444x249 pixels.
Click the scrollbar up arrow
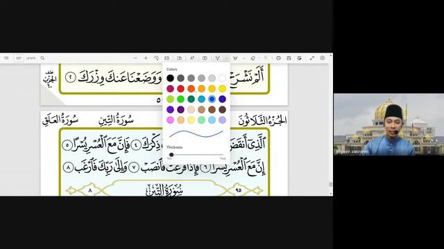point(330,55)
